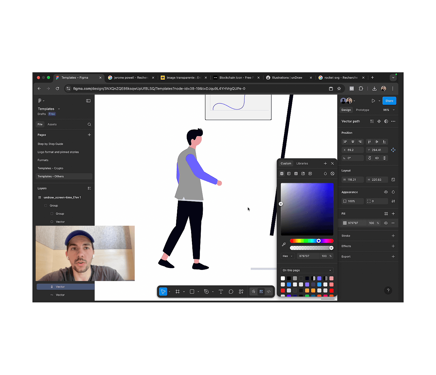Open the help question mark button
This screenshot has height=375, width=436.
388,290
